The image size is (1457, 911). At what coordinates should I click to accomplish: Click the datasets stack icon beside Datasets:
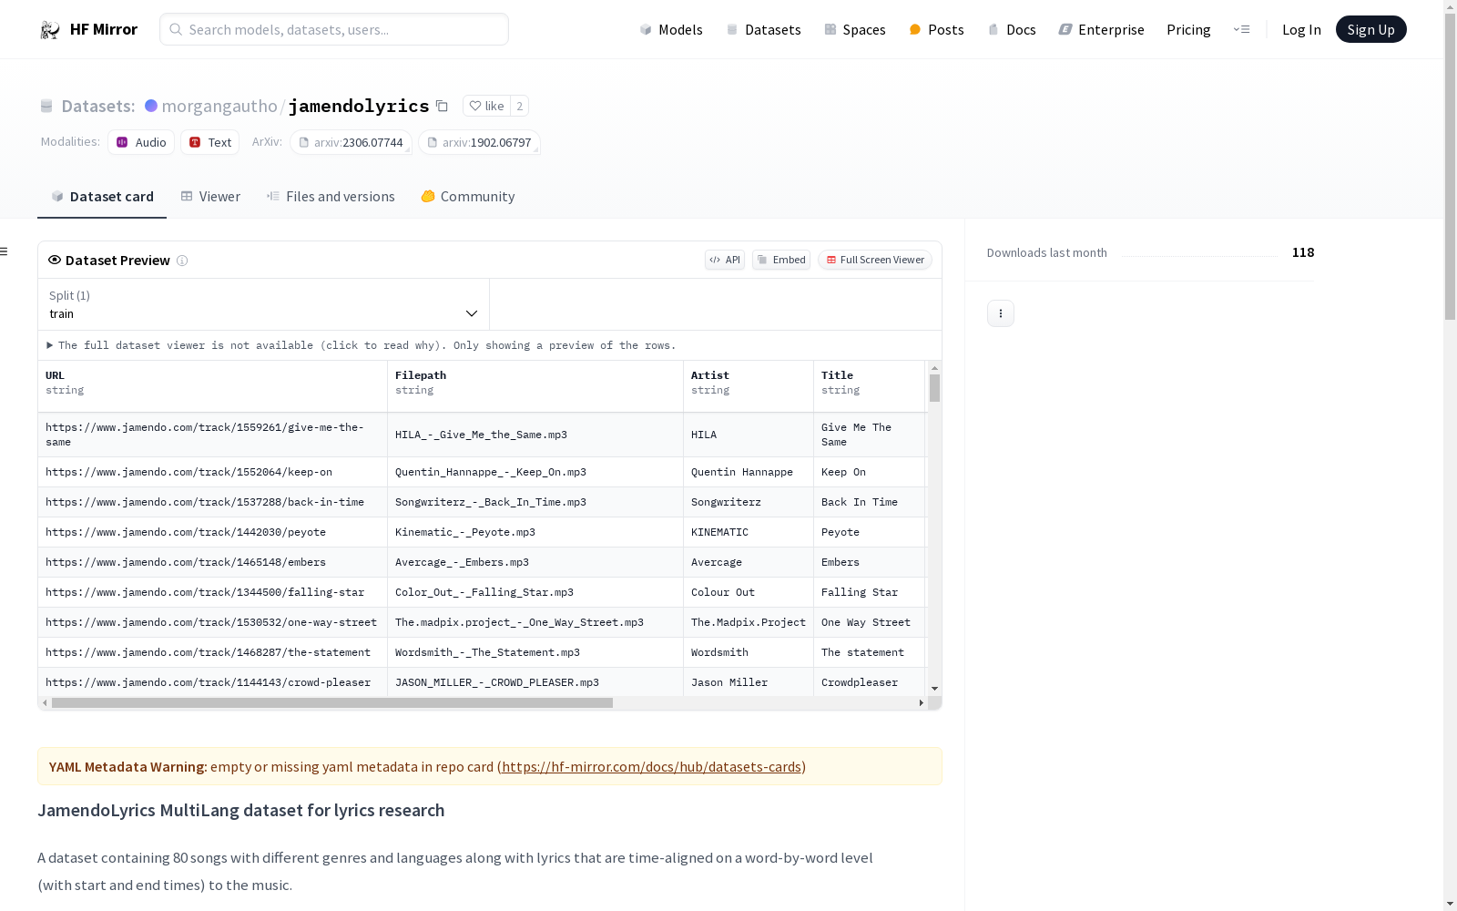click(46, 107)
